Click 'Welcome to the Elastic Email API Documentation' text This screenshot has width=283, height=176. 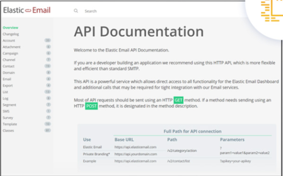[x=121, y=50]
